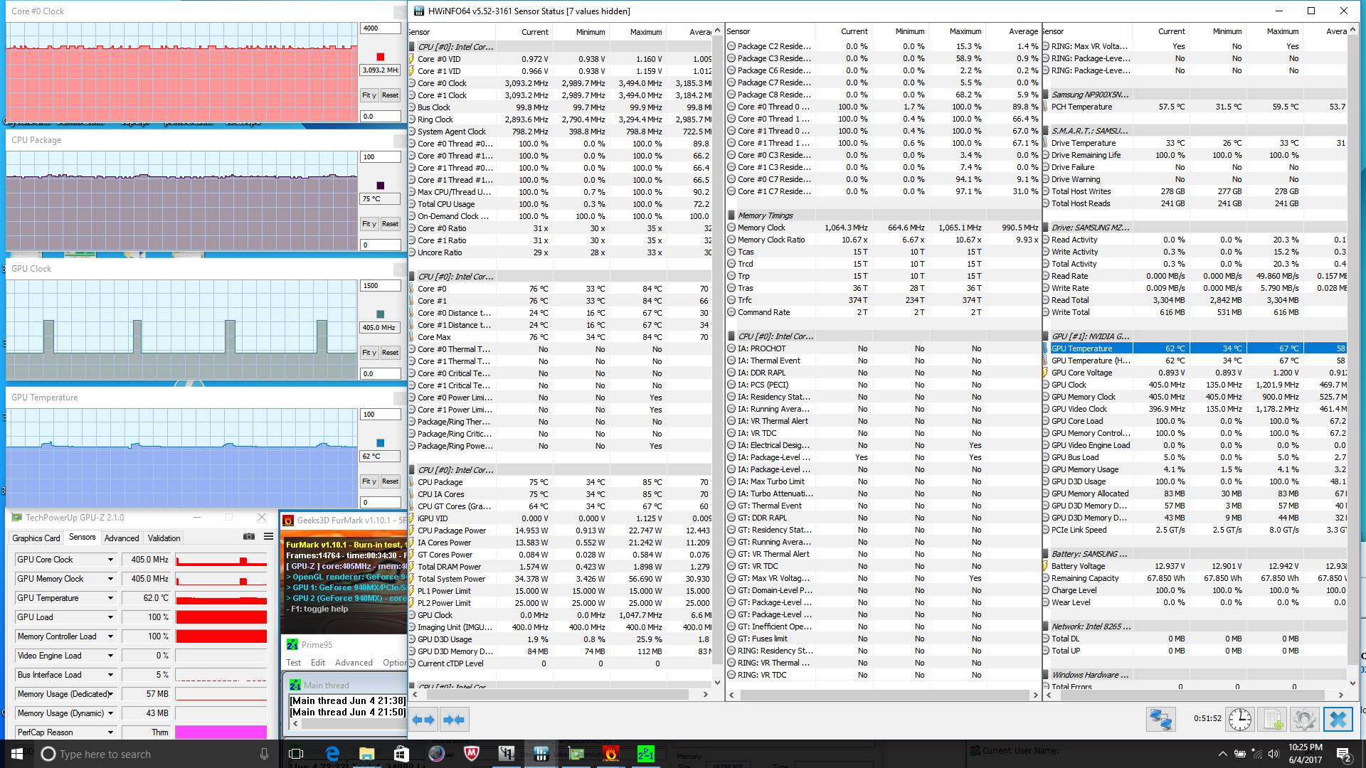This screenshot has width=1366, height=768.
Task: Click the battery tray icon
Action: point(1239,754)
